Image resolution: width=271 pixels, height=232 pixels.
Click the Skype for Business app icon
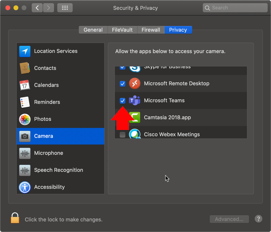(135, 69)
